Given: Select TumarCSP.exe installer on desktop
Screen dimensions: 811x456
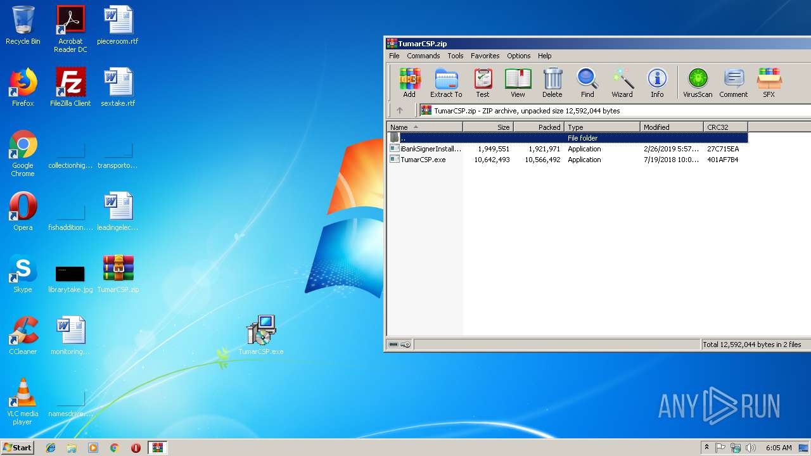Looking at the screenshot, I should pos(261,336).
